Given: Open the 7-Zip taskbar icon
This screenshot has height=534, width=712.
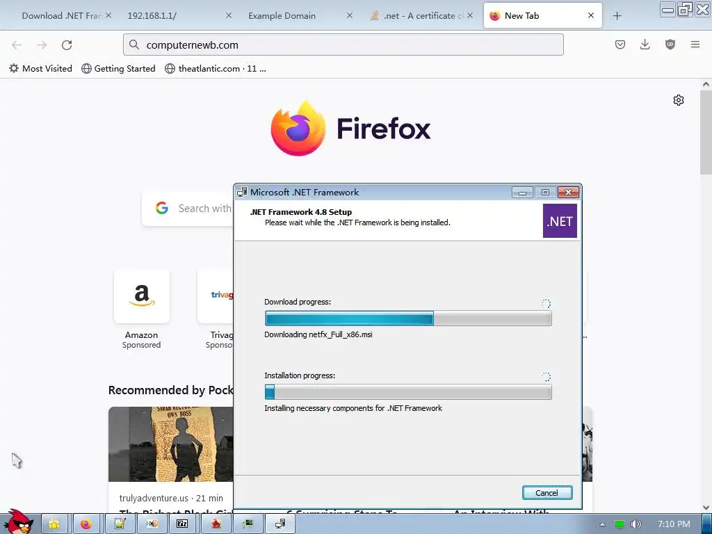Looking at the screenshot, I should 181,524.
